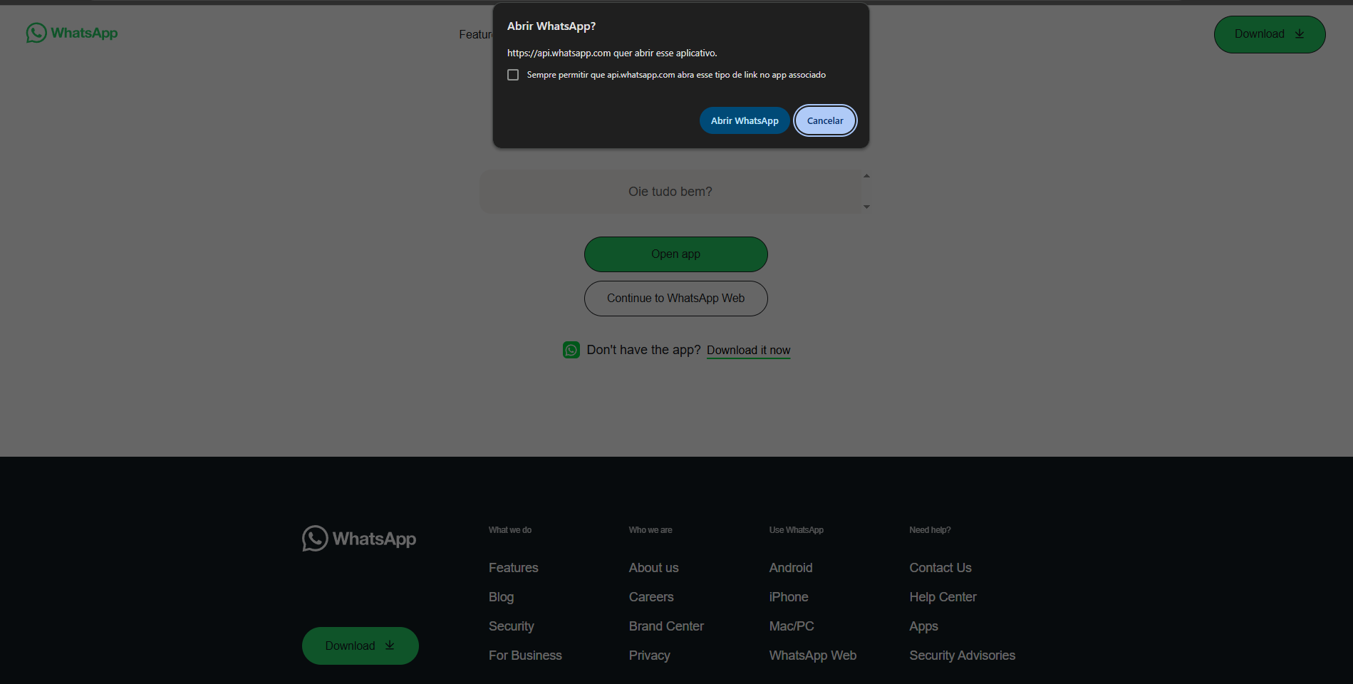Viewport: 1353px width, 684px height.
Task: Click the download arrow icon in the header button
Action: 1300,34
